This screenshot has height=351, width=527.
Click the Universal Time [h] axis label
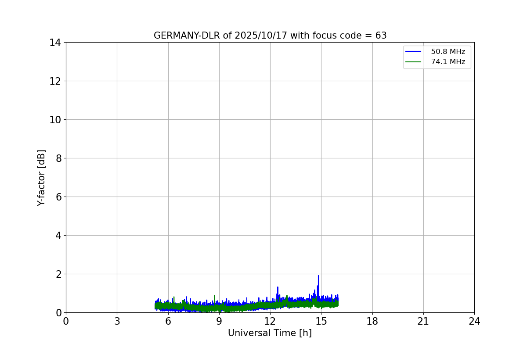(x=270, y=333)
